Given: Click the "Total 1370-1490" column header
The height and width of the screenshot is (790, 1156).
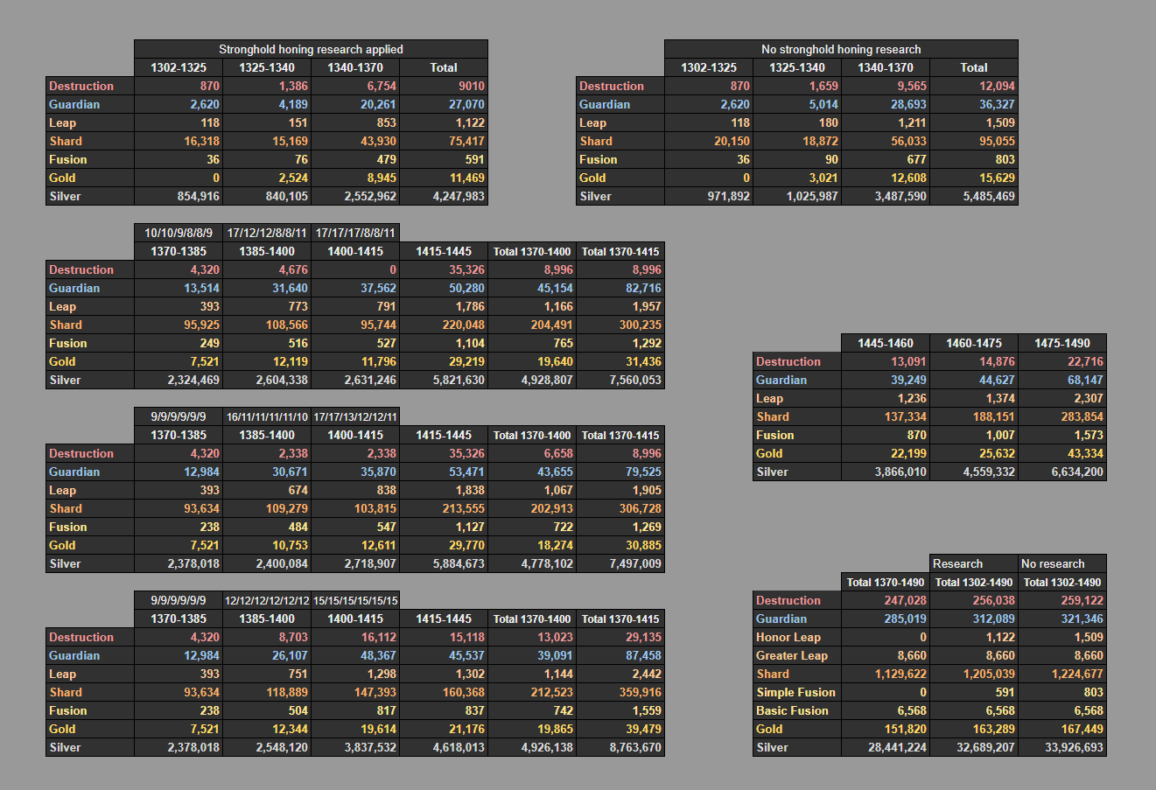Looking at the screenshot, I should [886, 582].
